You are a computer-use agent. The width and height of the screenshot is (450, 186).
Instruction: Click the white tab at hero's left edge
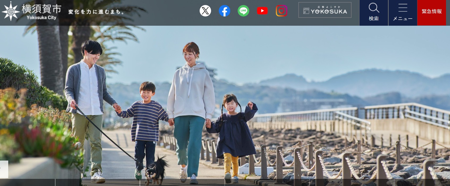click(x=4, y=169)
